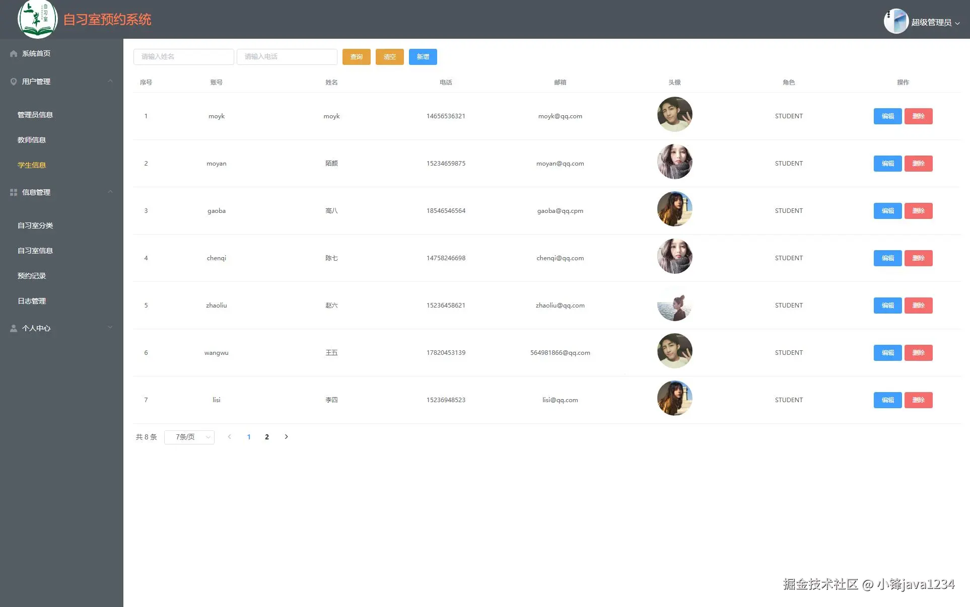Click the 新增 add button
The width and height of the screenshot is (970, 607).
[x=423, y=57]
